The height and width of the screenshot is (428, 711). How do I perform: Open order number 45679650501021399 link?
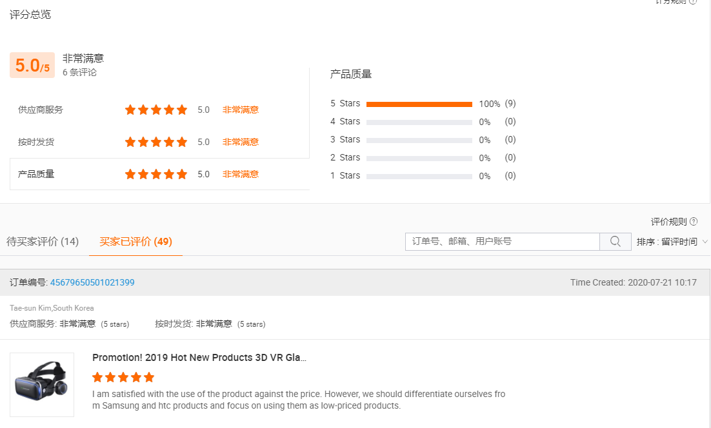click(x=92, y=282)
